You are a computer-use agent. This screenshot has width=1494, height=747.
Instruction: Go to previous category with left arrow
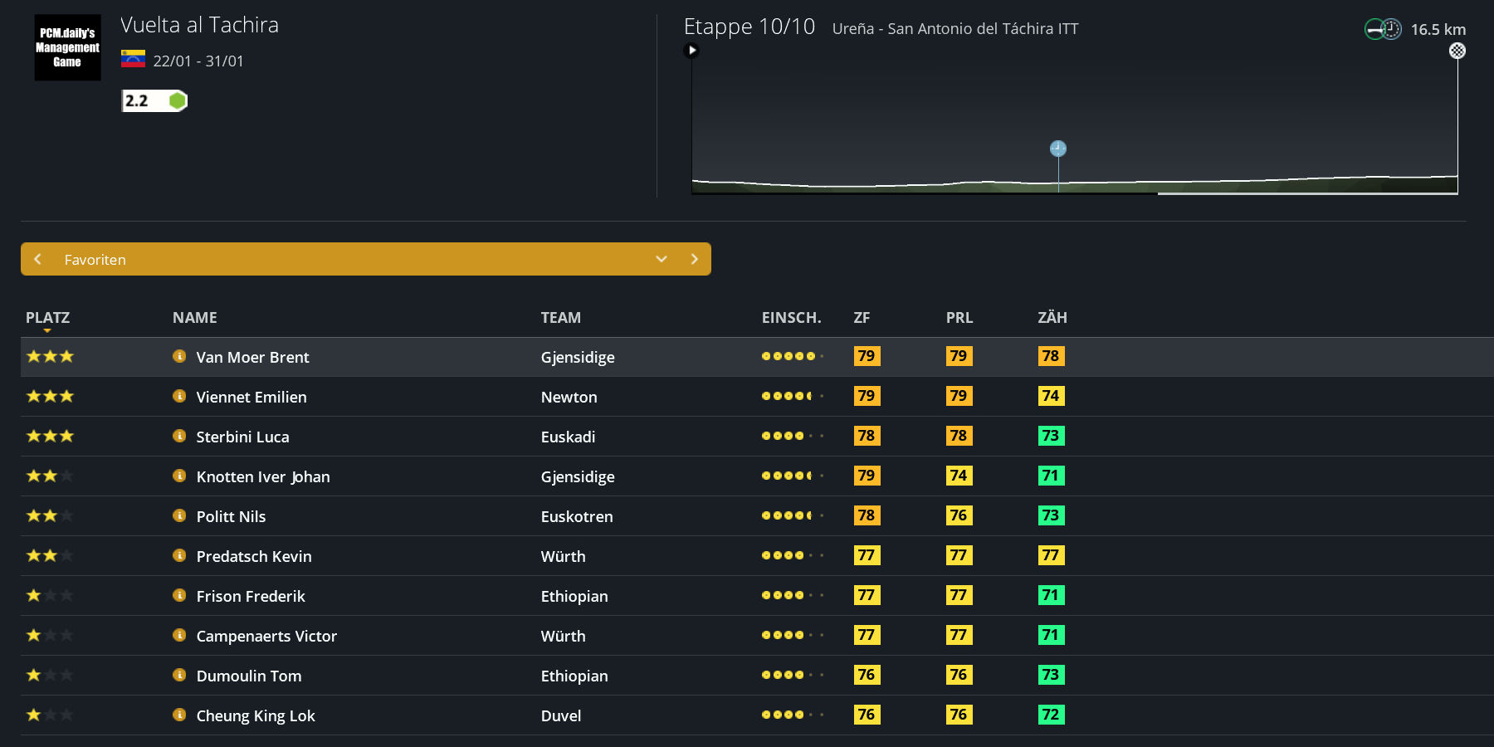(x=37, y=259)
